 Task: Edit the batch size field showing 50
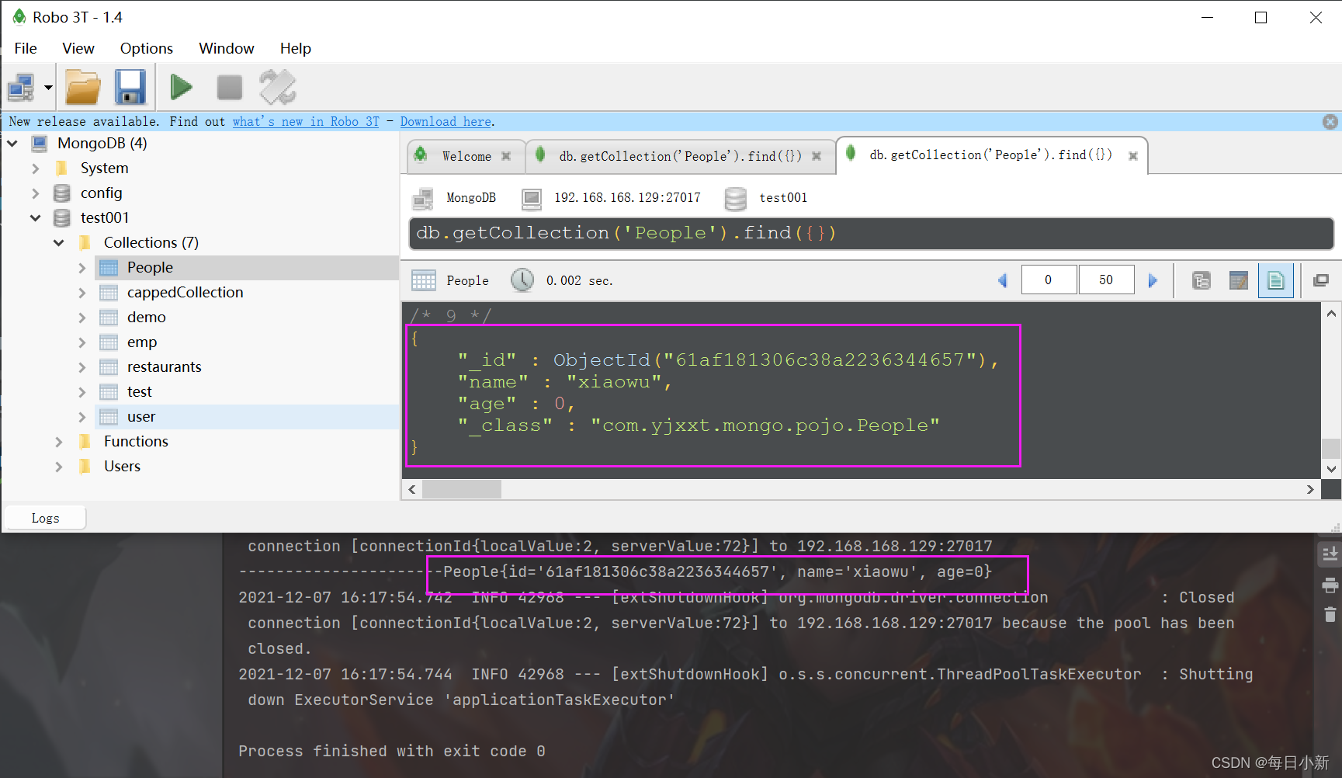click(x=1106, y=280)
